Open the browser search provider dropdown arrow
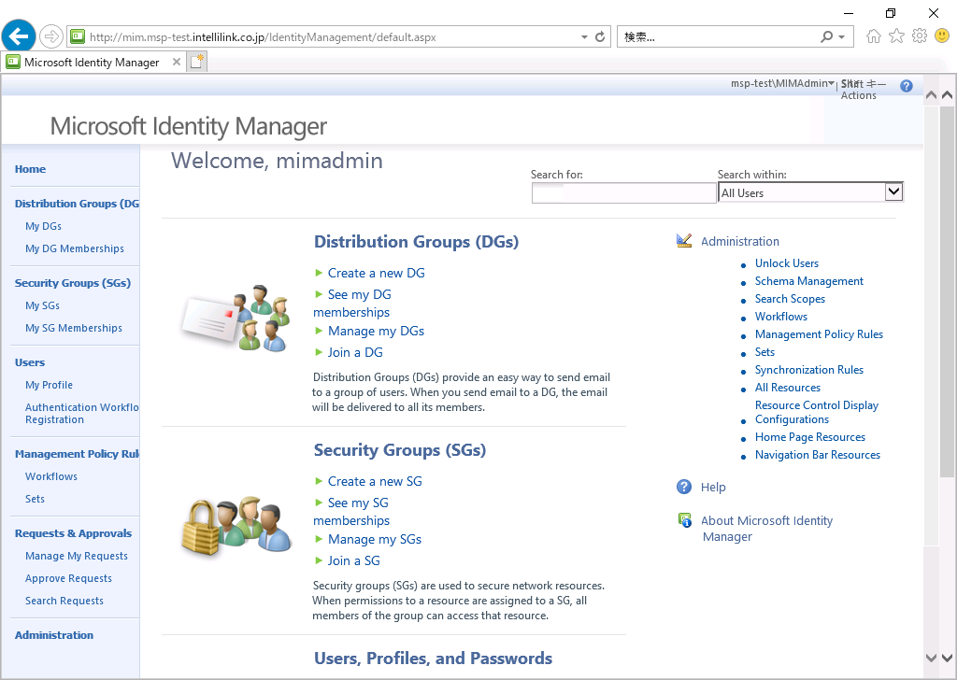This screenshot has width=957, height=680. [842, 37]
